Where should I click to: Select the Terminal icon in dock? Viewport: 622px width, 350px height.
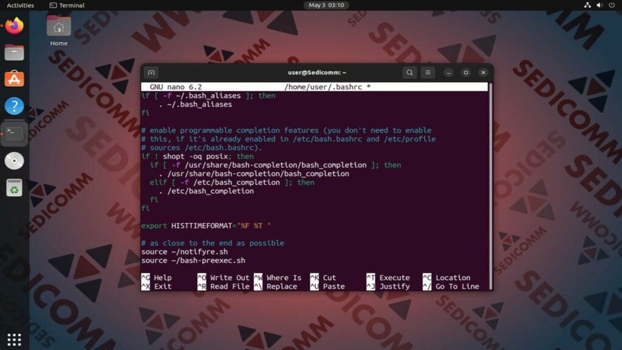(15, 134)
